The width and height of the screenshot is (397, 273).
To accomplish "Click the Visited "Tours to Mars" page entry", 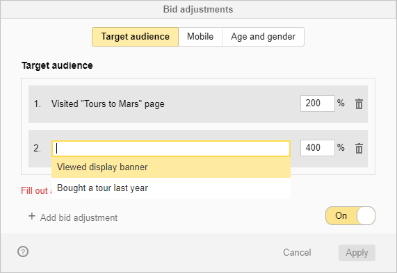I will [108, 104].
